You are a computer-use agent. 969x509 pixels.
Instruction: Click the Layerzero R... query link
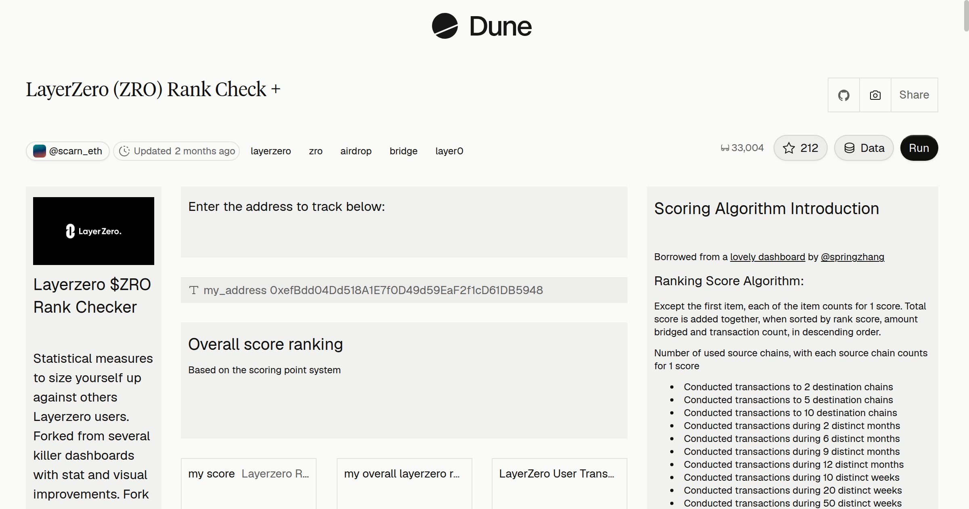[x=275, y=473]
